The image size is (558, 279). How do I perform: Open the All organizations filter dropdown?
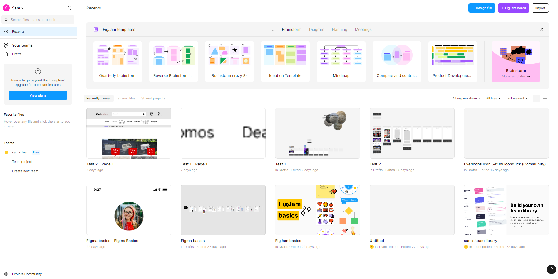(x=466, y=99)
